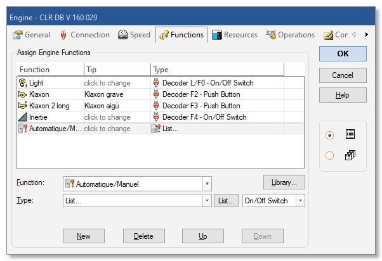Select the single list view radio button
This screenshot has width=382, height=261.
coord(329,135)
